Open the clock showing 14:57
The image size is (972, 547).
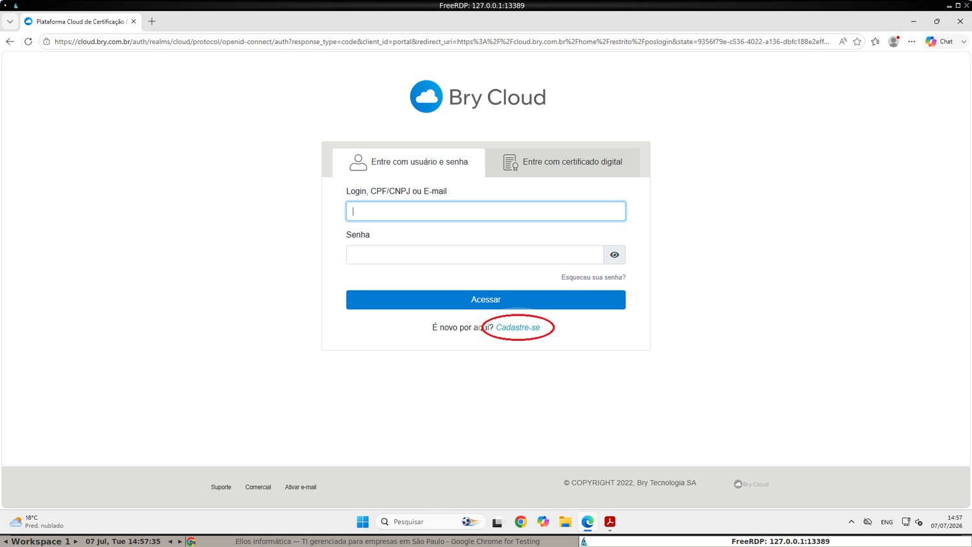947,522
